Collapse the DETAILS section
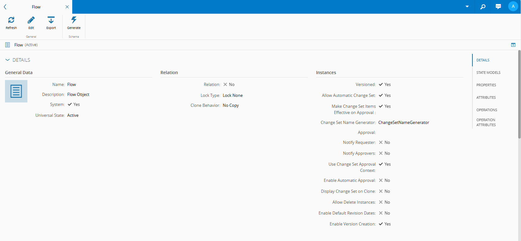The width and height of the screenshot is (521, 241). click(x=7, y=60)
